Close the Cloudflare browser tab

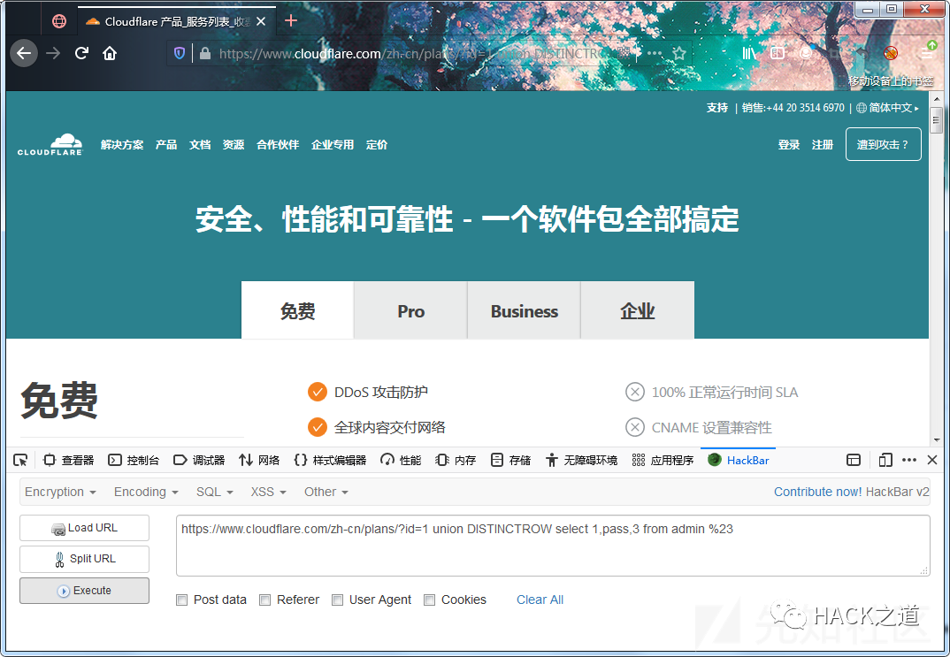click(261, 21)
